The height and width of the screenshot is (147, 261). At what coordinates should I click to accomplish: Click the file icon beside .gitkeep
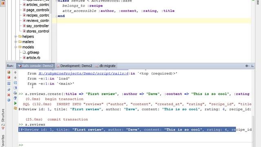(x=24, y=52)
